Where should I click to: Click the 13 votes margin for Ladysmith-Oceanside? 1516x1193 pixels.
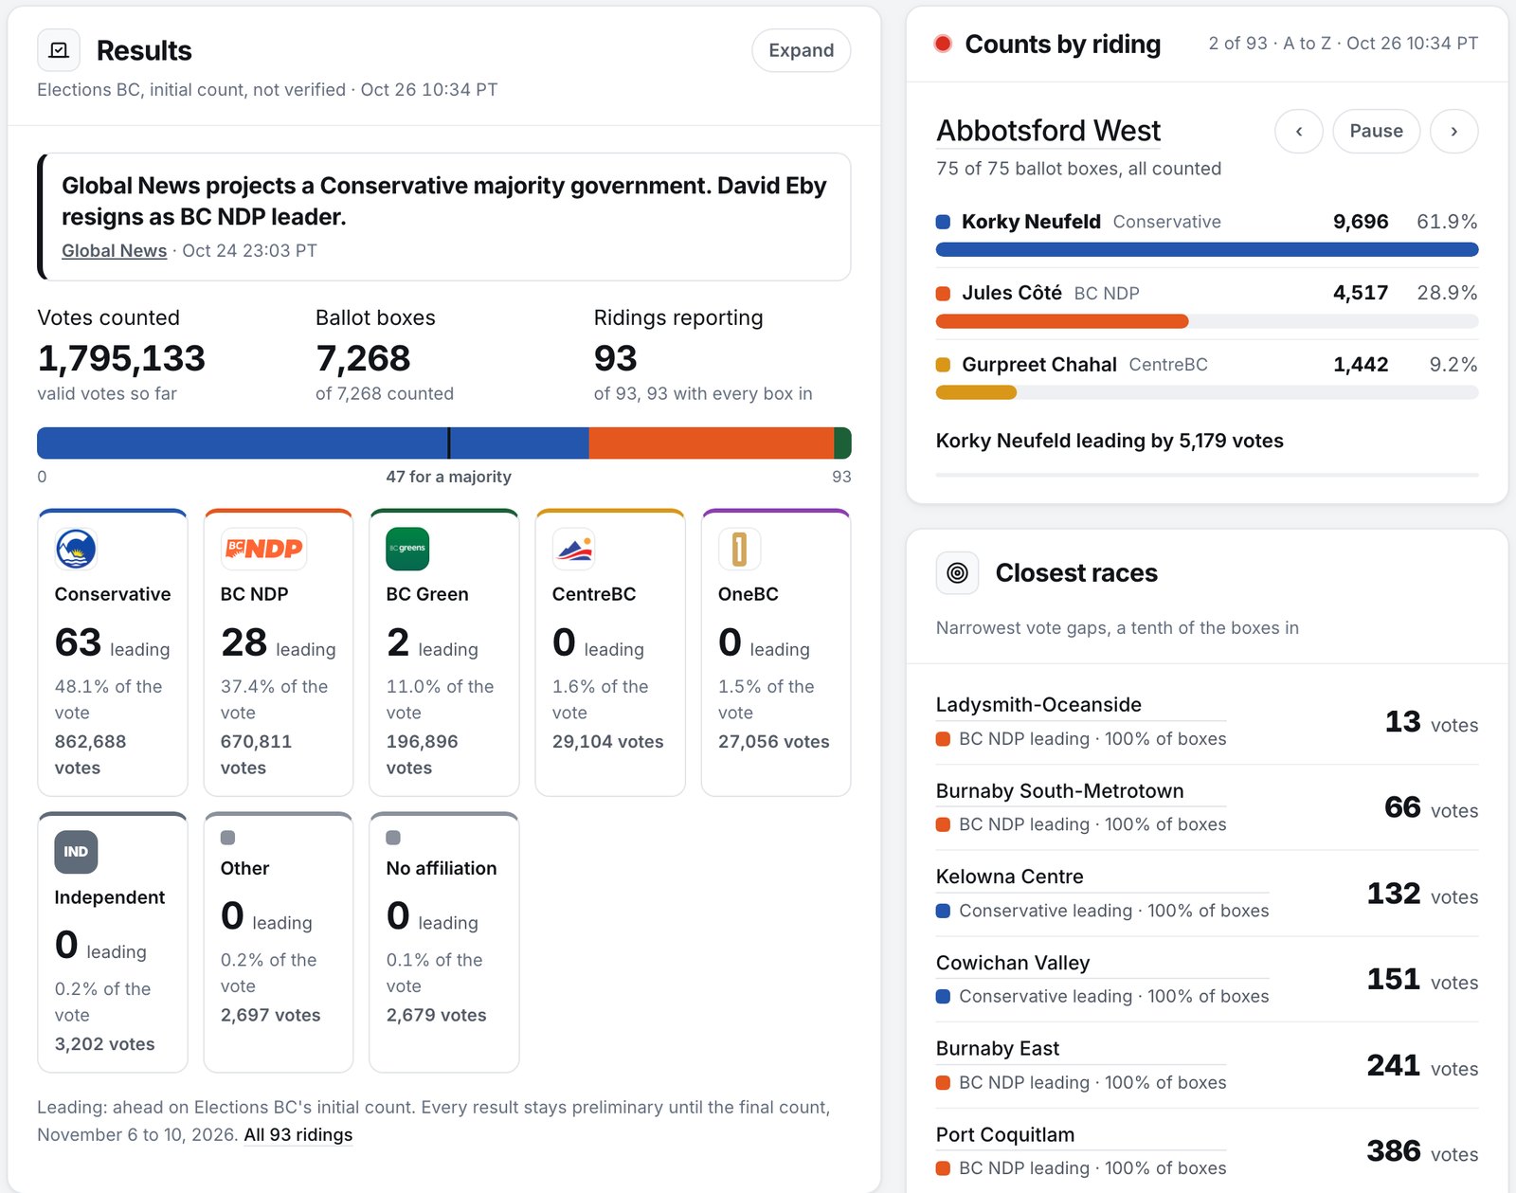click(x=1432, y=723)
